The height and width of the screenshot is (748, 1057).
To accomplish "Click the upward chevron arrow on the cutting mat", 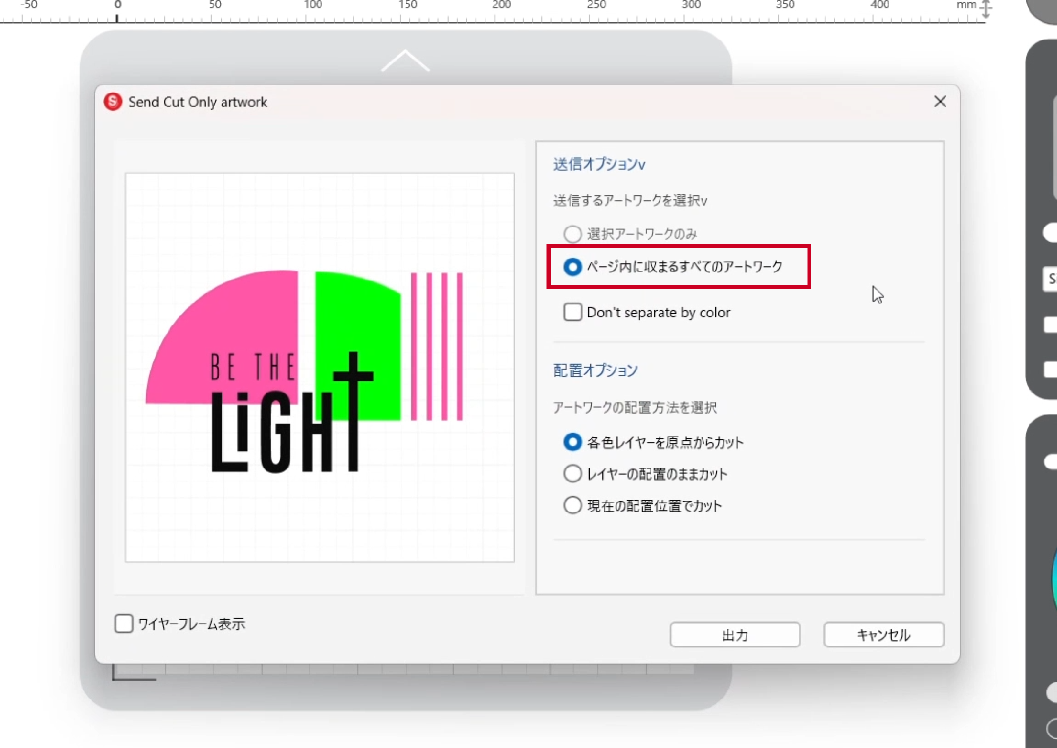I will [x=405, y=60].
